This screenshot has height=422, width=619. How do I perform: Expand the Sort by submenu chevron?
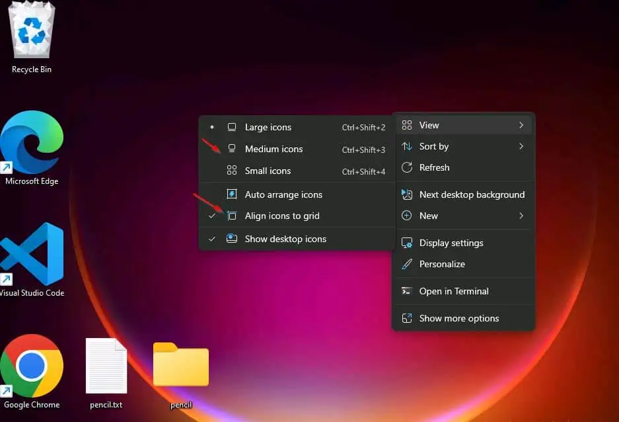pos(521,147)
